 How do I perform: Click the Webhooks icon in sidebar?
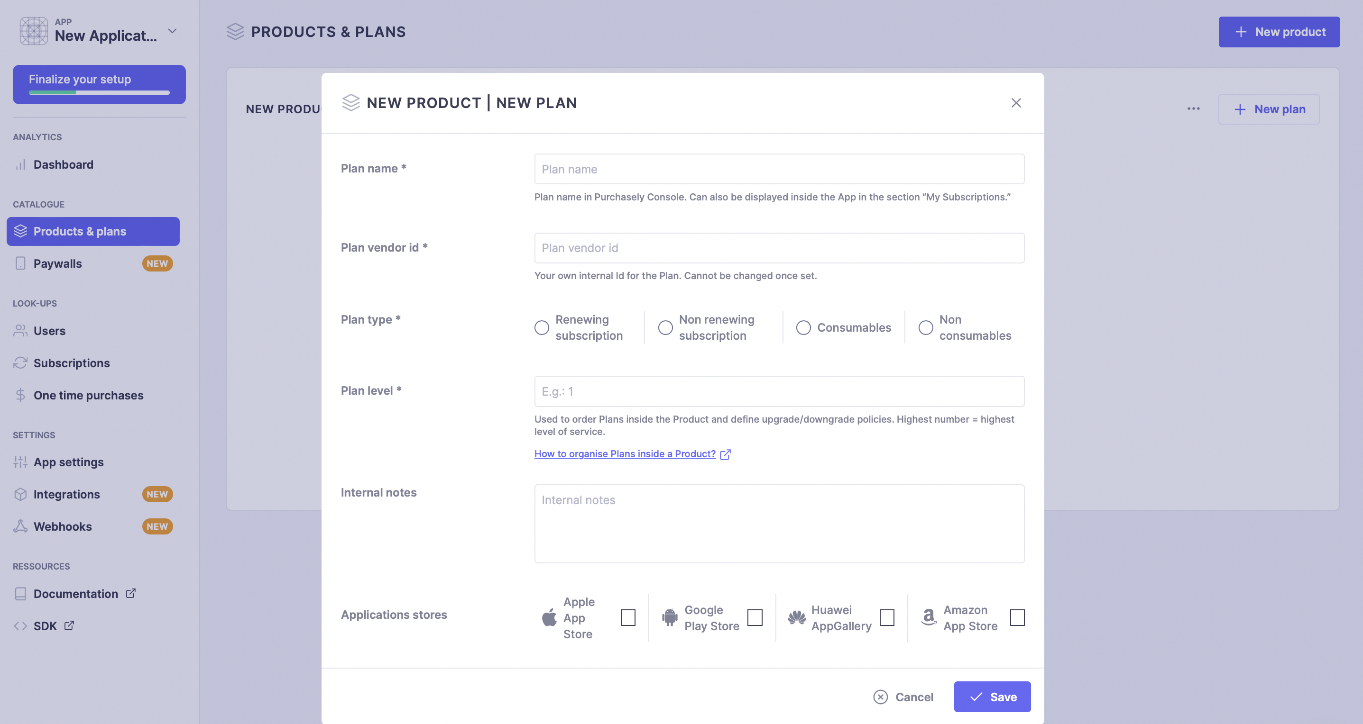point(20,526)
